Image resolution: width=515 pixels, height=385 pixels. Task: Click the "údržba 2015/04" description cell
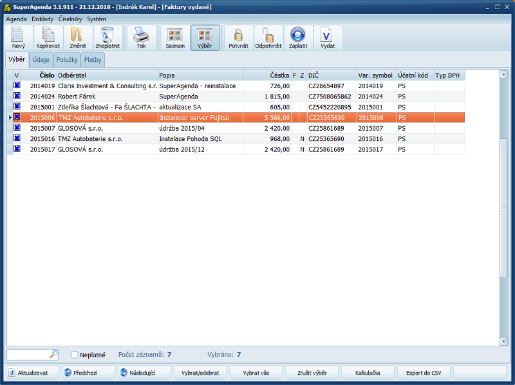click(200, 128)
